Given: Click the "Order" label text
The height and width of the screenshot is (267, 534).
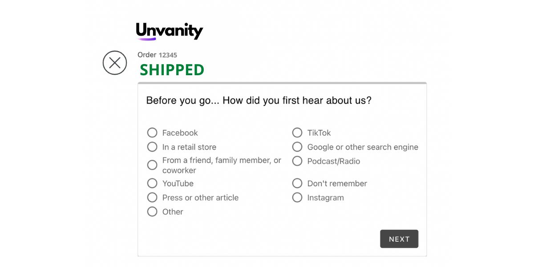Looking at the screenshot, I should pos(147,55).
